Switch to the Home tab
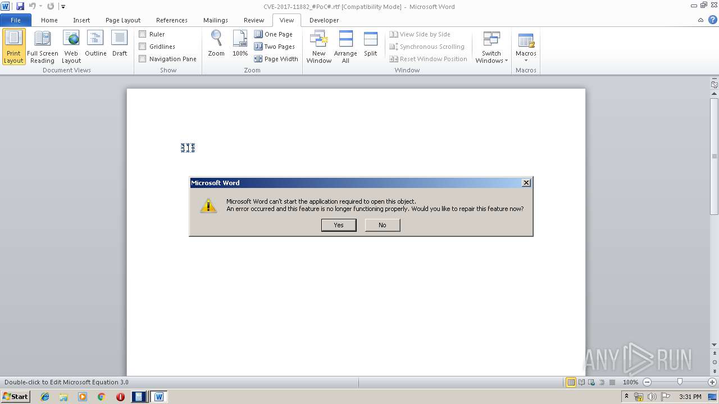The width and height of the screenshot is (719, 404). coord(49,20)
